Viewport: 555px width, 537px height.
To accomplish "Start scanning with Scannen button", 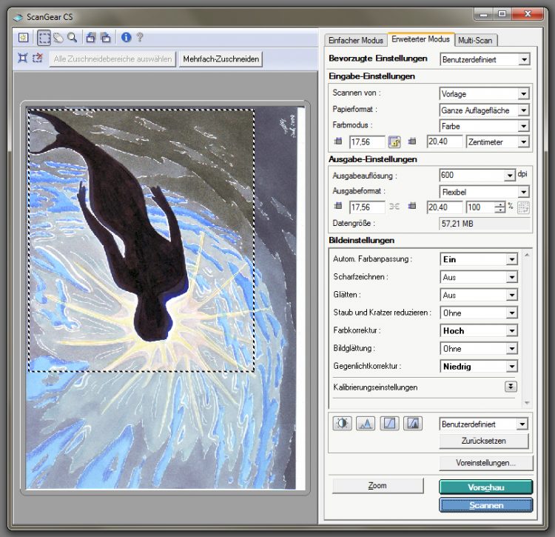I will point(485,505).
